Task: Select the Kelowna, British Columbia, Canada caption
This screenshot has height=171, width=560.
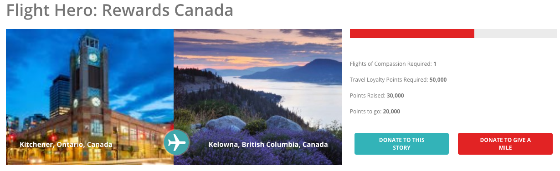Action: click(268, 145)
